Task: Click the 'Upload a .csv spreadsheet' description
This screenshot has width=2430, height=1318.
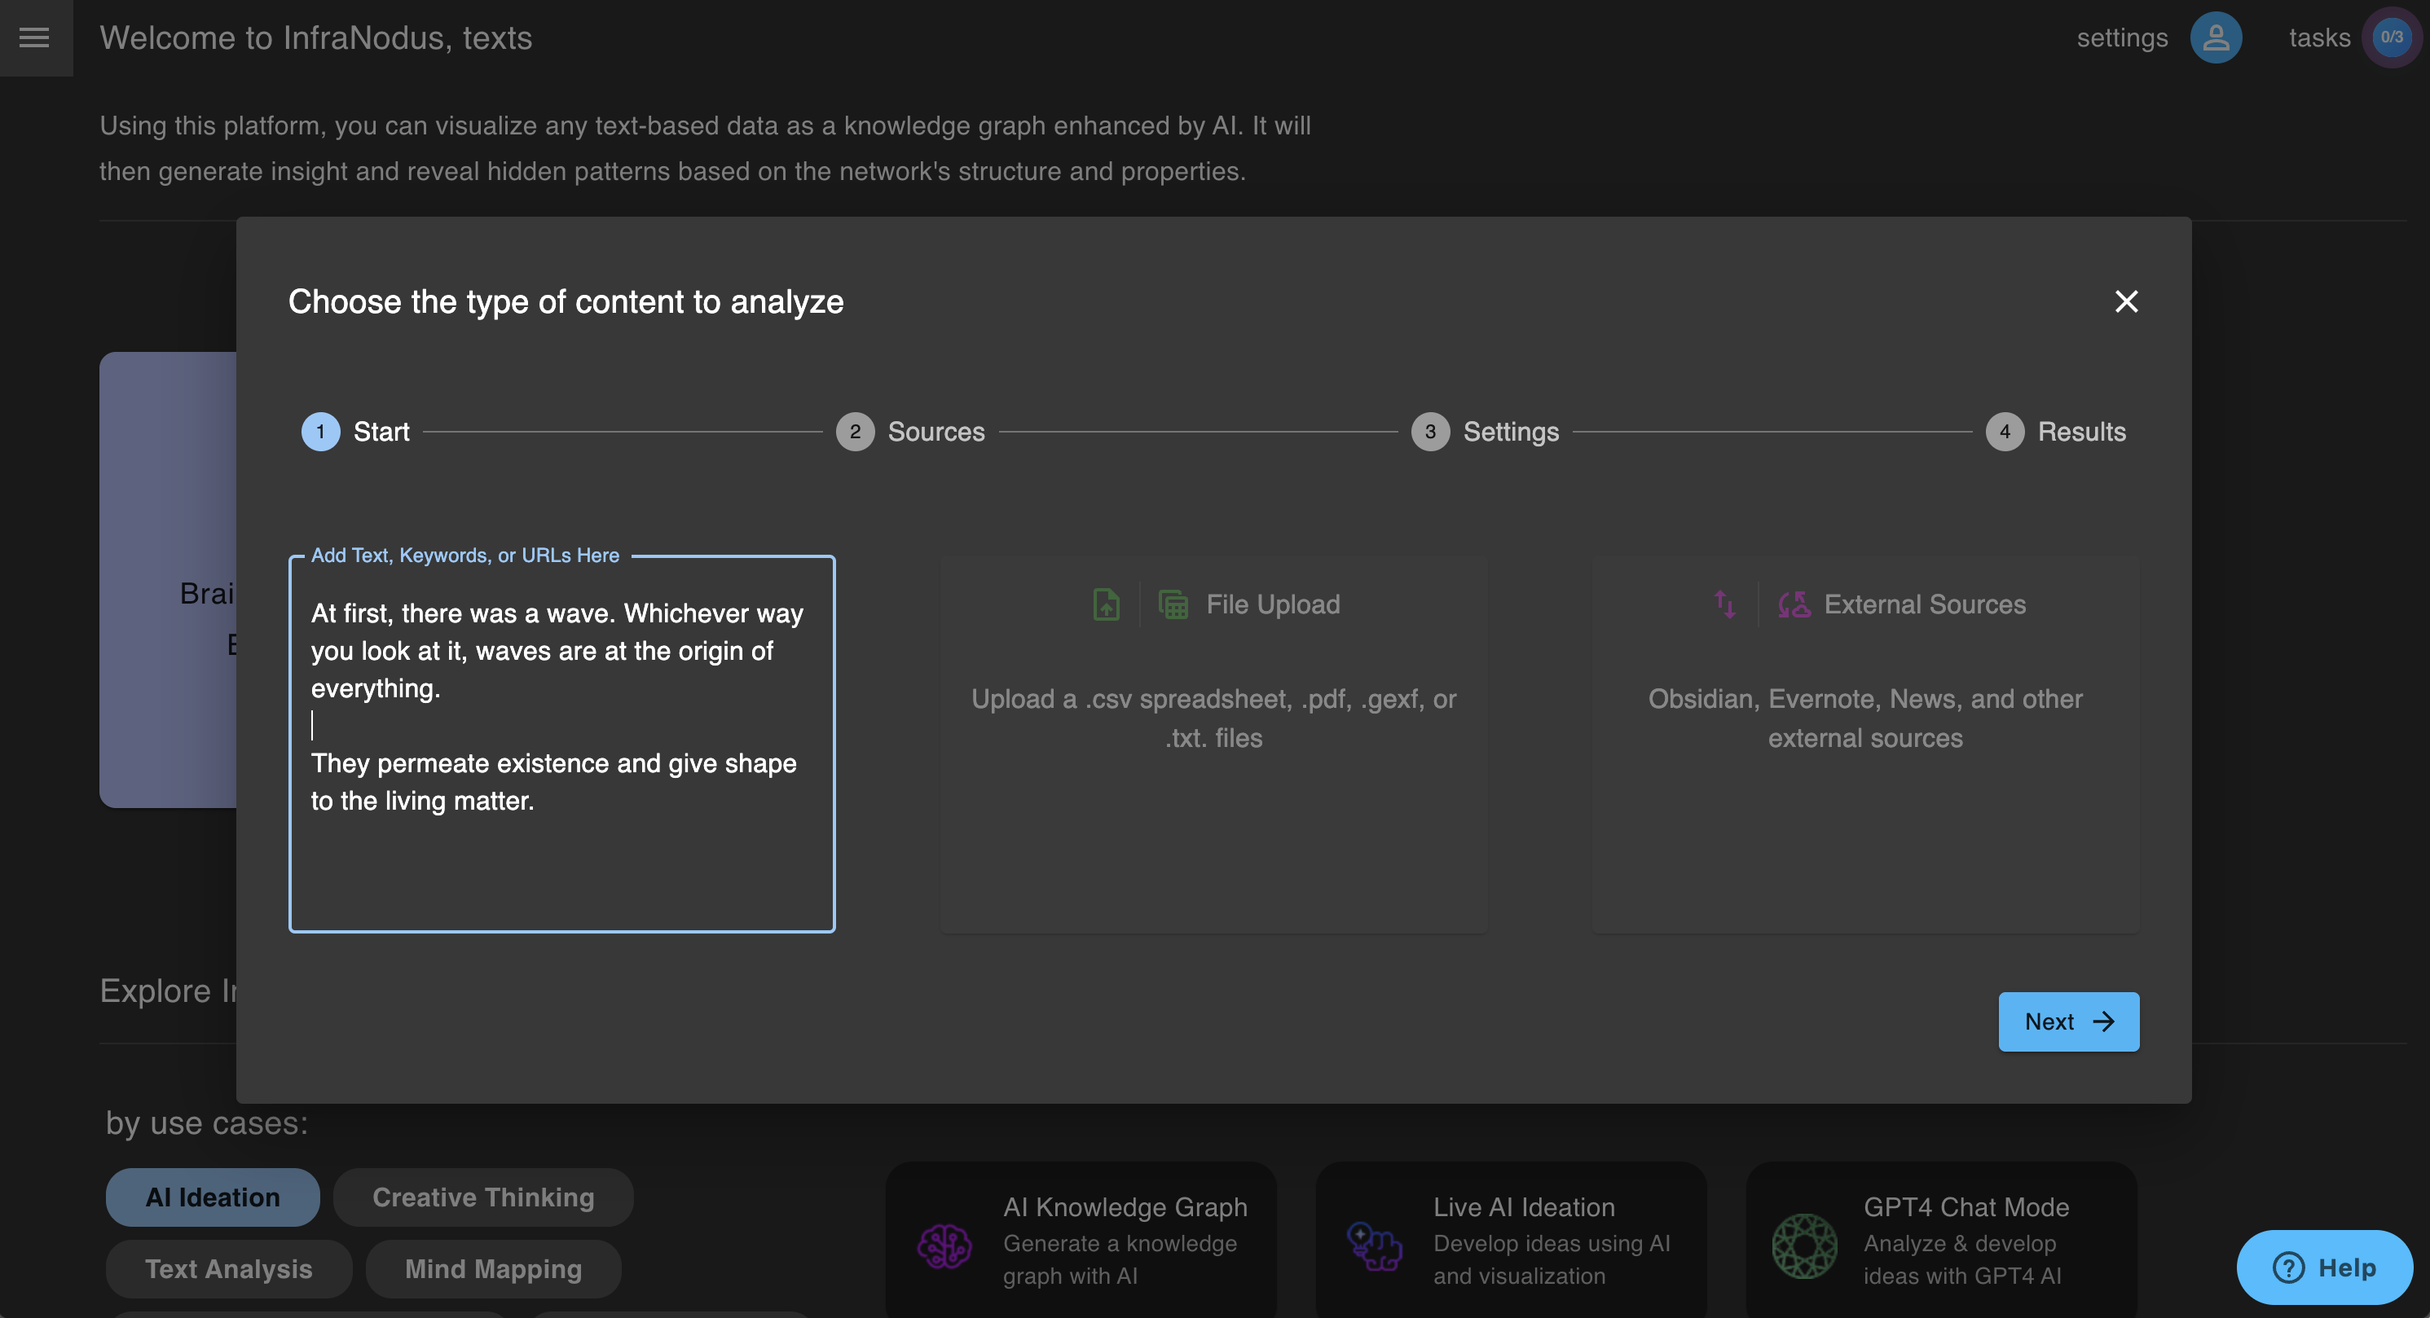Action: pyautogui.click(x=1214, y=718)
